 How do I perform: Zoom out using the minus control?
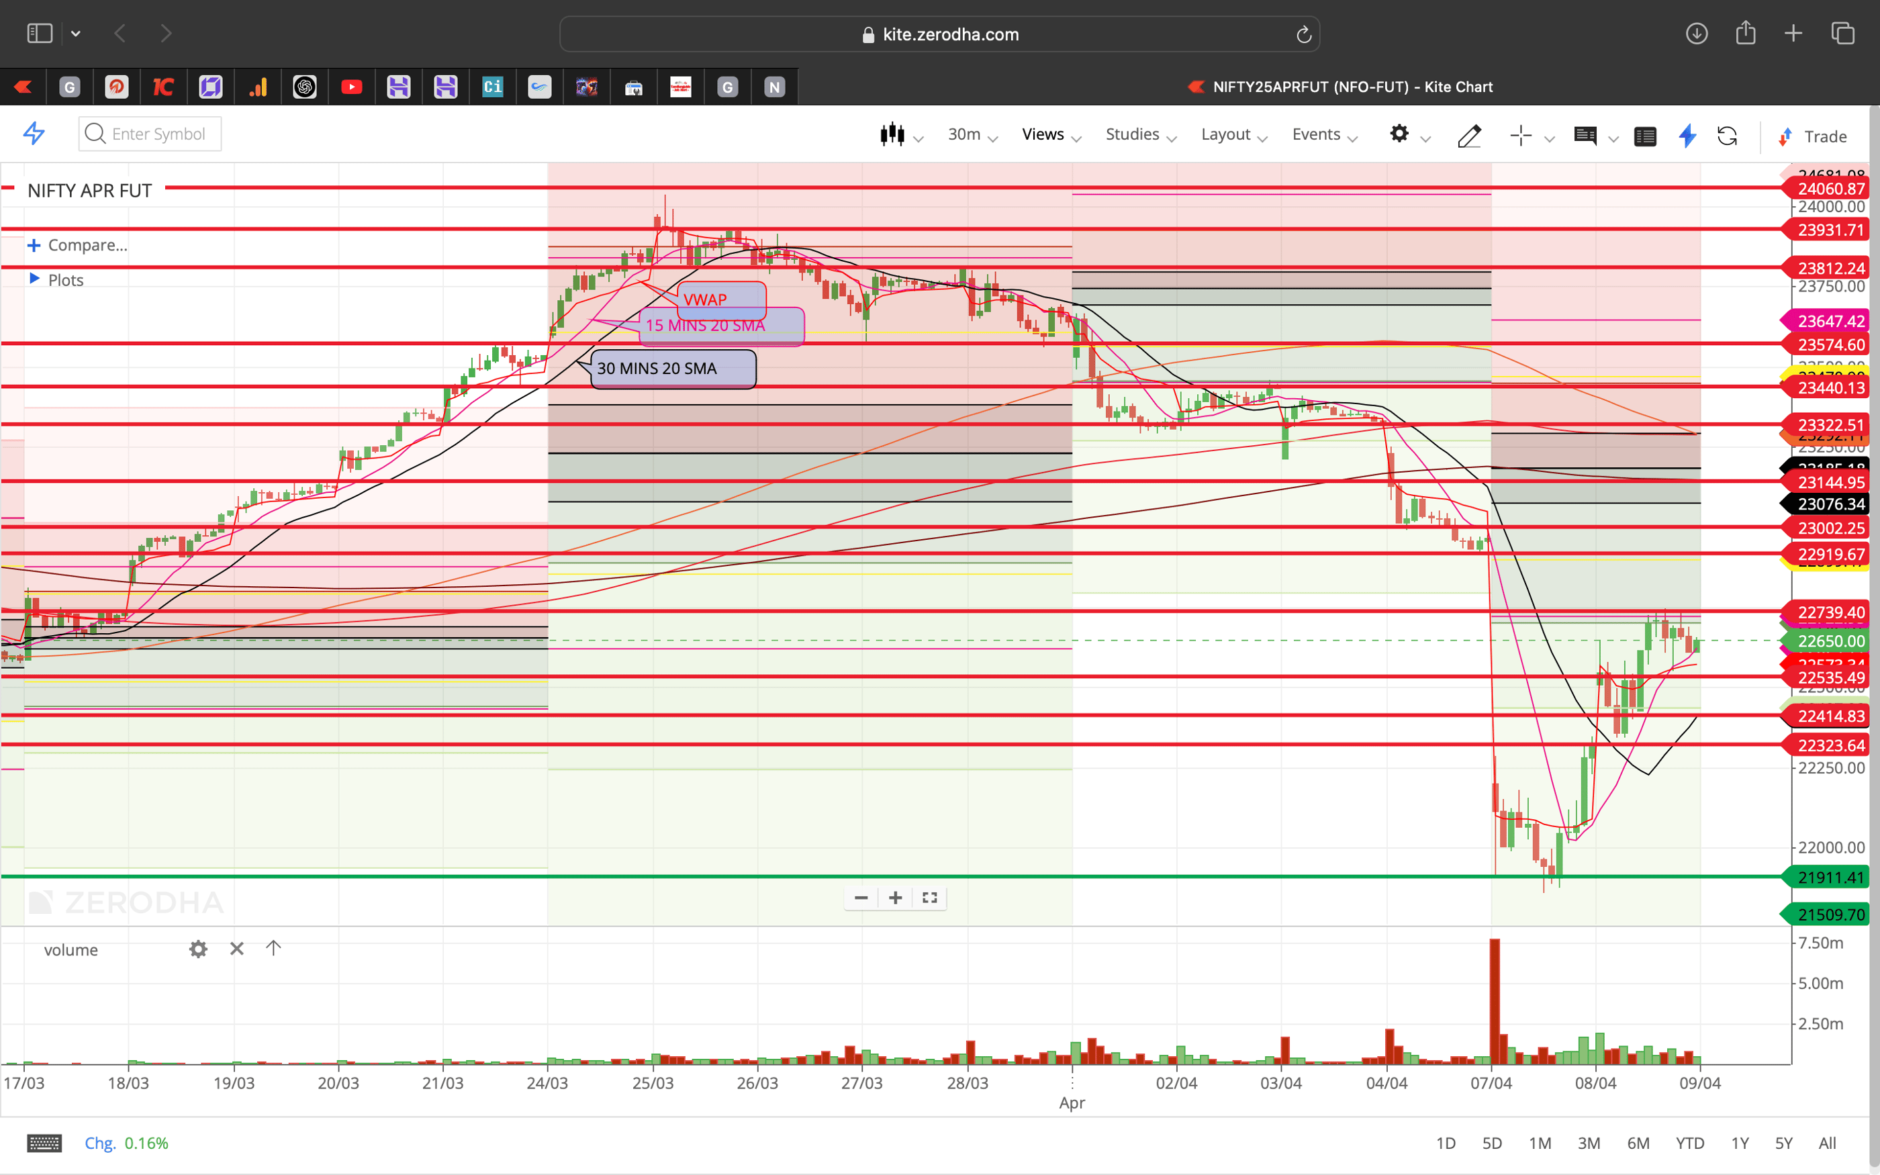[860, 898]
